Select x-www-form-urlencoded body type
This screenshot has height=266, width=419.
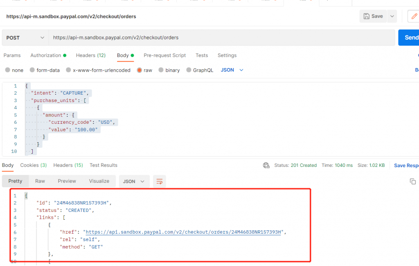[x=98, y=70]
